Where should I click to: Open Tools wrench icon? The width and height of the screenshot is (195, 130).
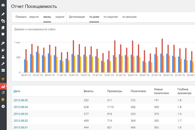[3, 64]
